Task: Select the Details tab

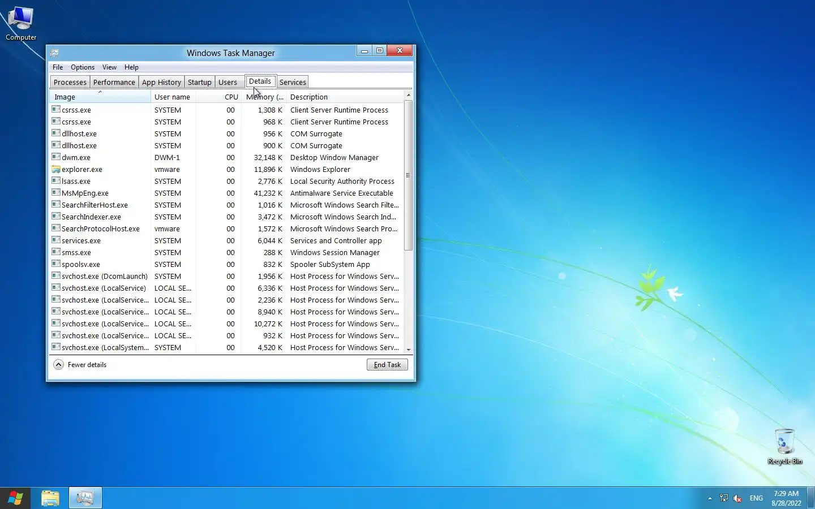Action: coord(260,81)
